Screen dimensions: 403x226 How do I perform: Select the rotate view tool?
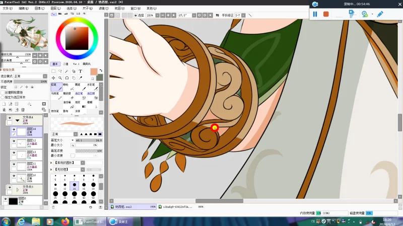pyautogui.click(x=67, y=78)
